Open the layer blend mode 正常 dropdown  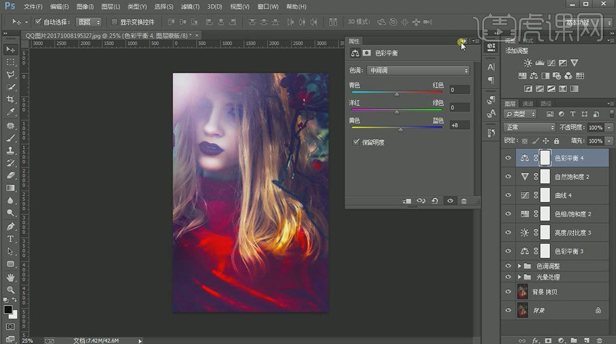pos(529,127)
